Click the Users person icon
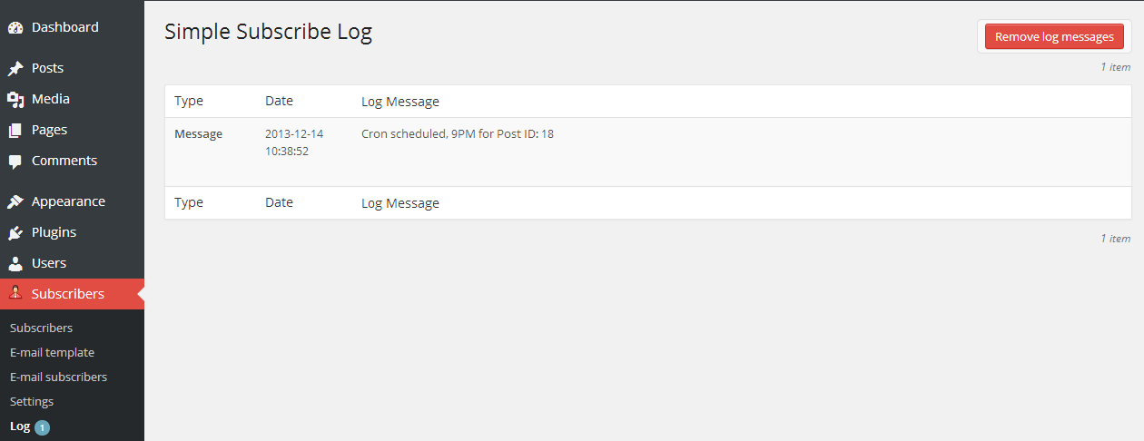Image resolution: width=1144 pixels, height=441 pixels. [15, 263]
